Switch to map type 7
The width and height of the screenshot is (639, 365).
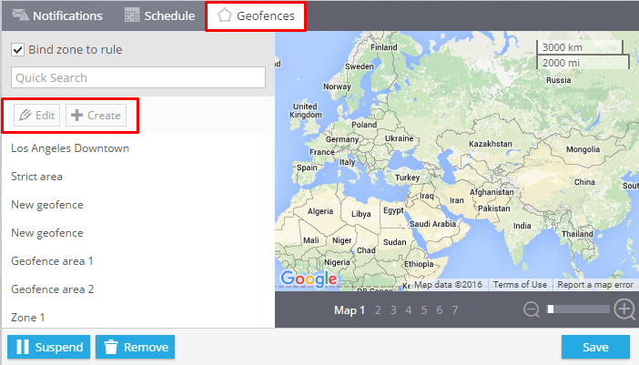(x=455, y=310)
